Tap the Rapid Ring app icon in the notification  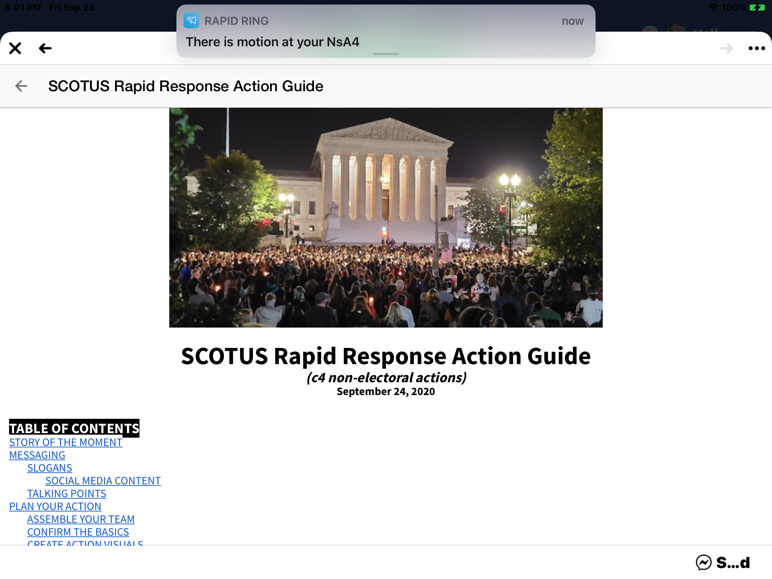point(191,21)
